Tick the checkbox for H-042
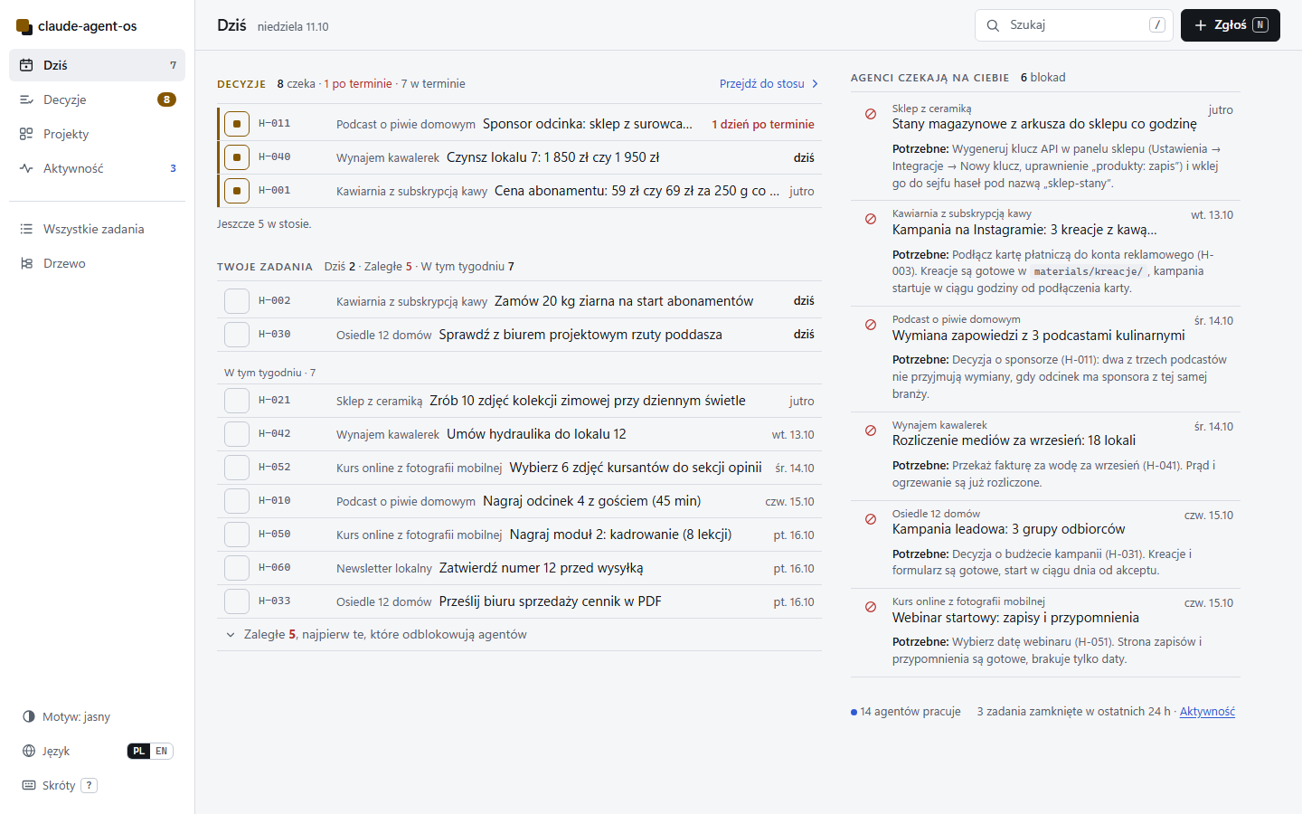The width and height of the screenshot is (1302, 814). [237, 434]
